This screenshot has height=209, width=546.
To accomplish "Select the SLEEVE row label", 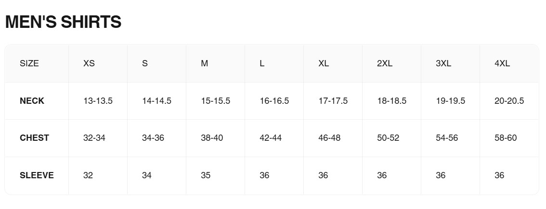I will 37,175.
